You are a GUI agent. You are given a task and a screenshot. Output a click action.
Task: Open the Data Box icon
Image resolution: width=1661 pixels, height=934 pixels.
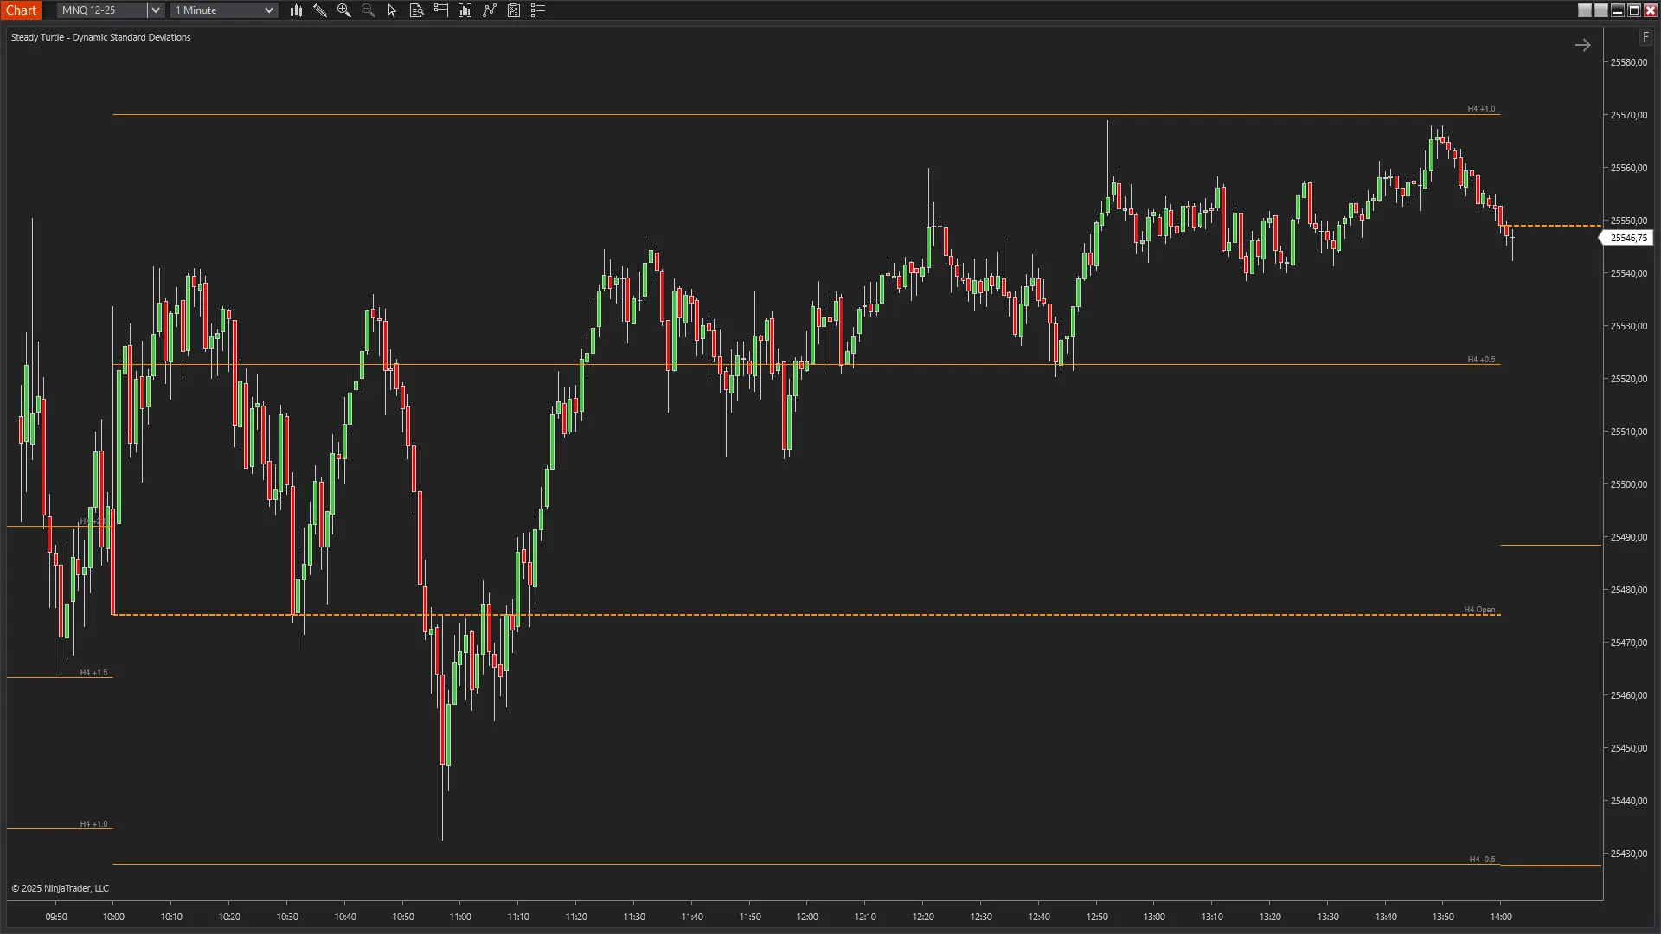click(x=416, y=10)
